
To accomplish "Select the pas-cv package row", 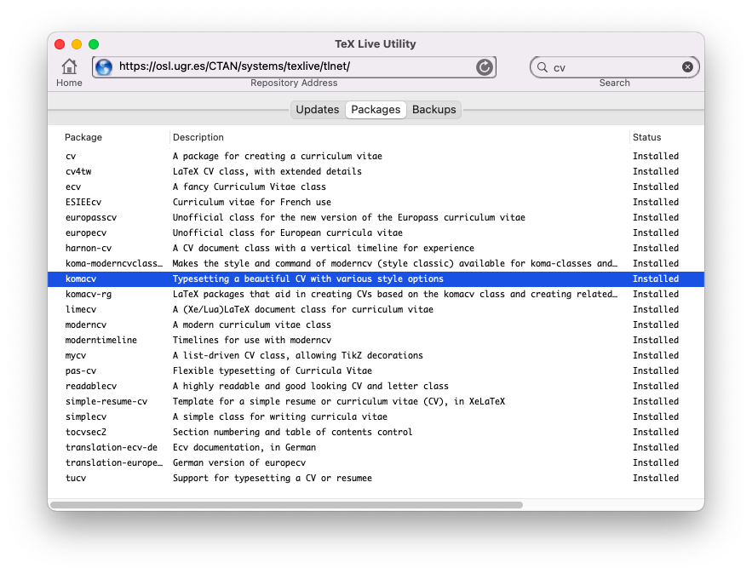I will (x=376, y=371).
